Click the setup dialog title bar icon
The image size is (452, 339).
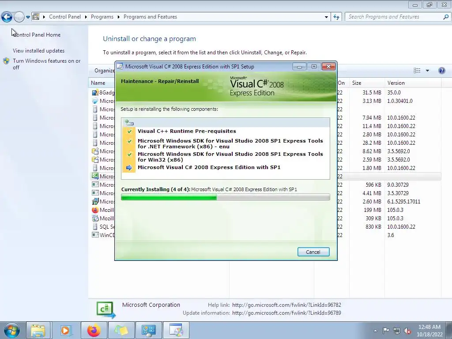[120, 67]
